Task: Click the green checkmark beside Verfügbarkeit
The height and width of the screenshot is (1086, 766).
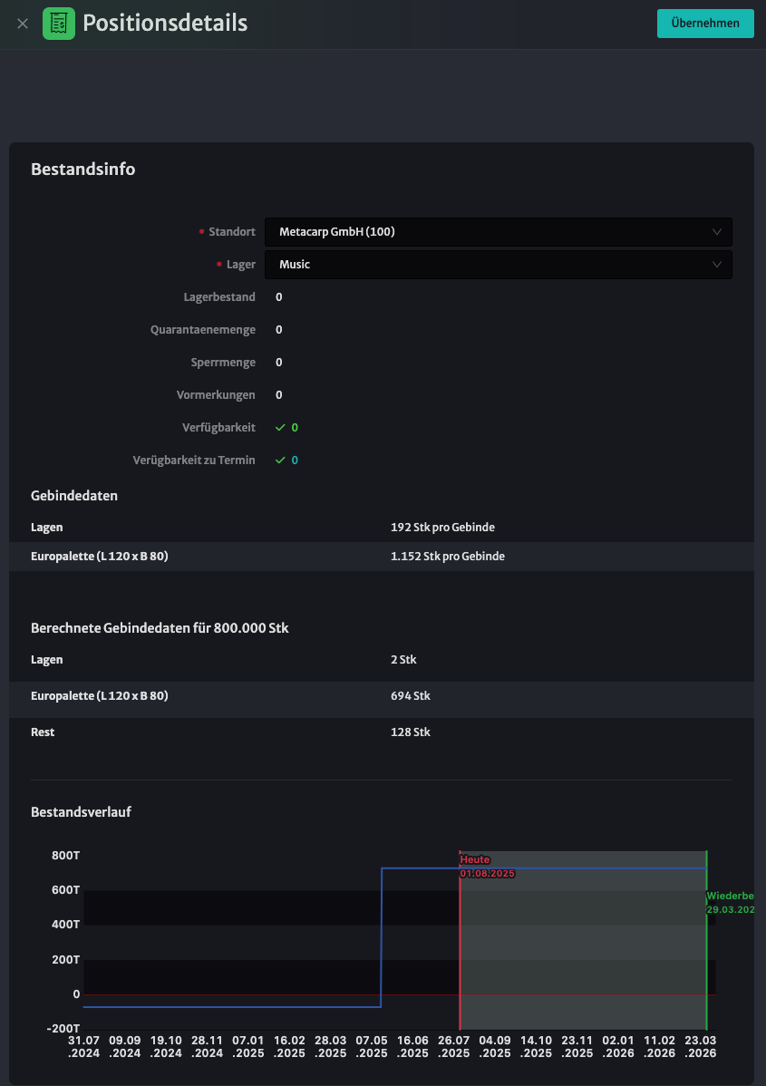Action: (280, 428)
